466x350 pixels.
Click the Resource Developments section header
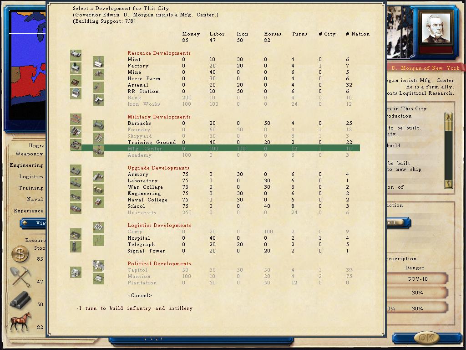coord(159,53)
